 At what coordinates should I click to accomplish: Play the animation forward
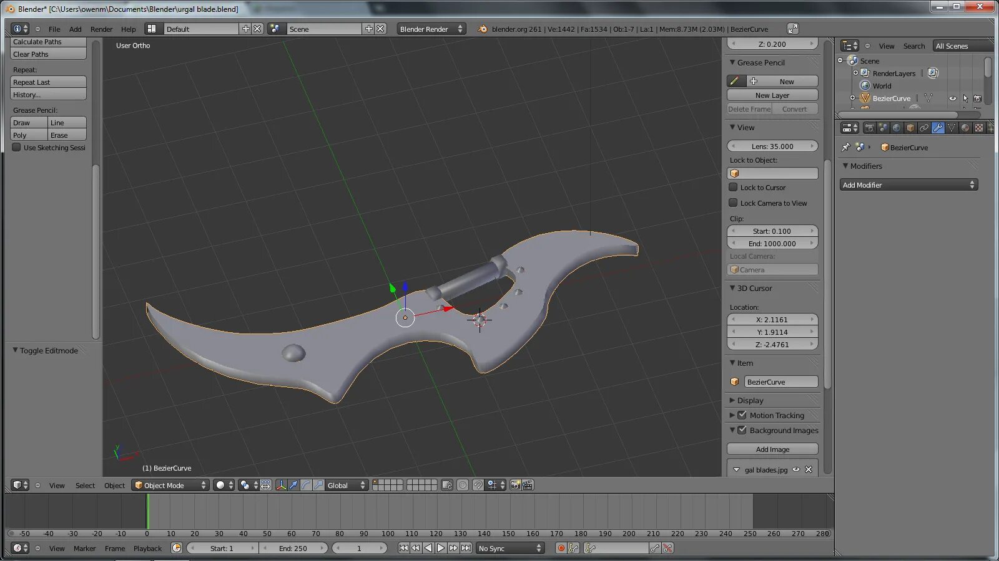(441, 548)
